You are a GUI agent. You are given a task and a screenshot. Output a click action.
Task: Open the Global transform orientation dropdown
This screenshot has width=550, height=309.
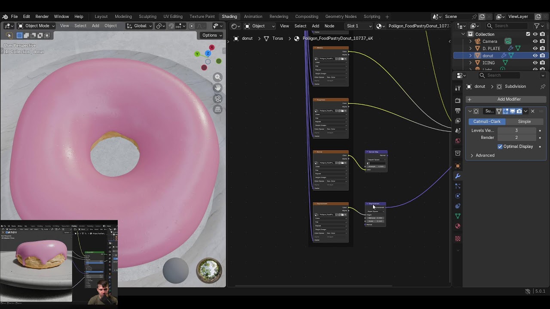[x=139, y=26]
